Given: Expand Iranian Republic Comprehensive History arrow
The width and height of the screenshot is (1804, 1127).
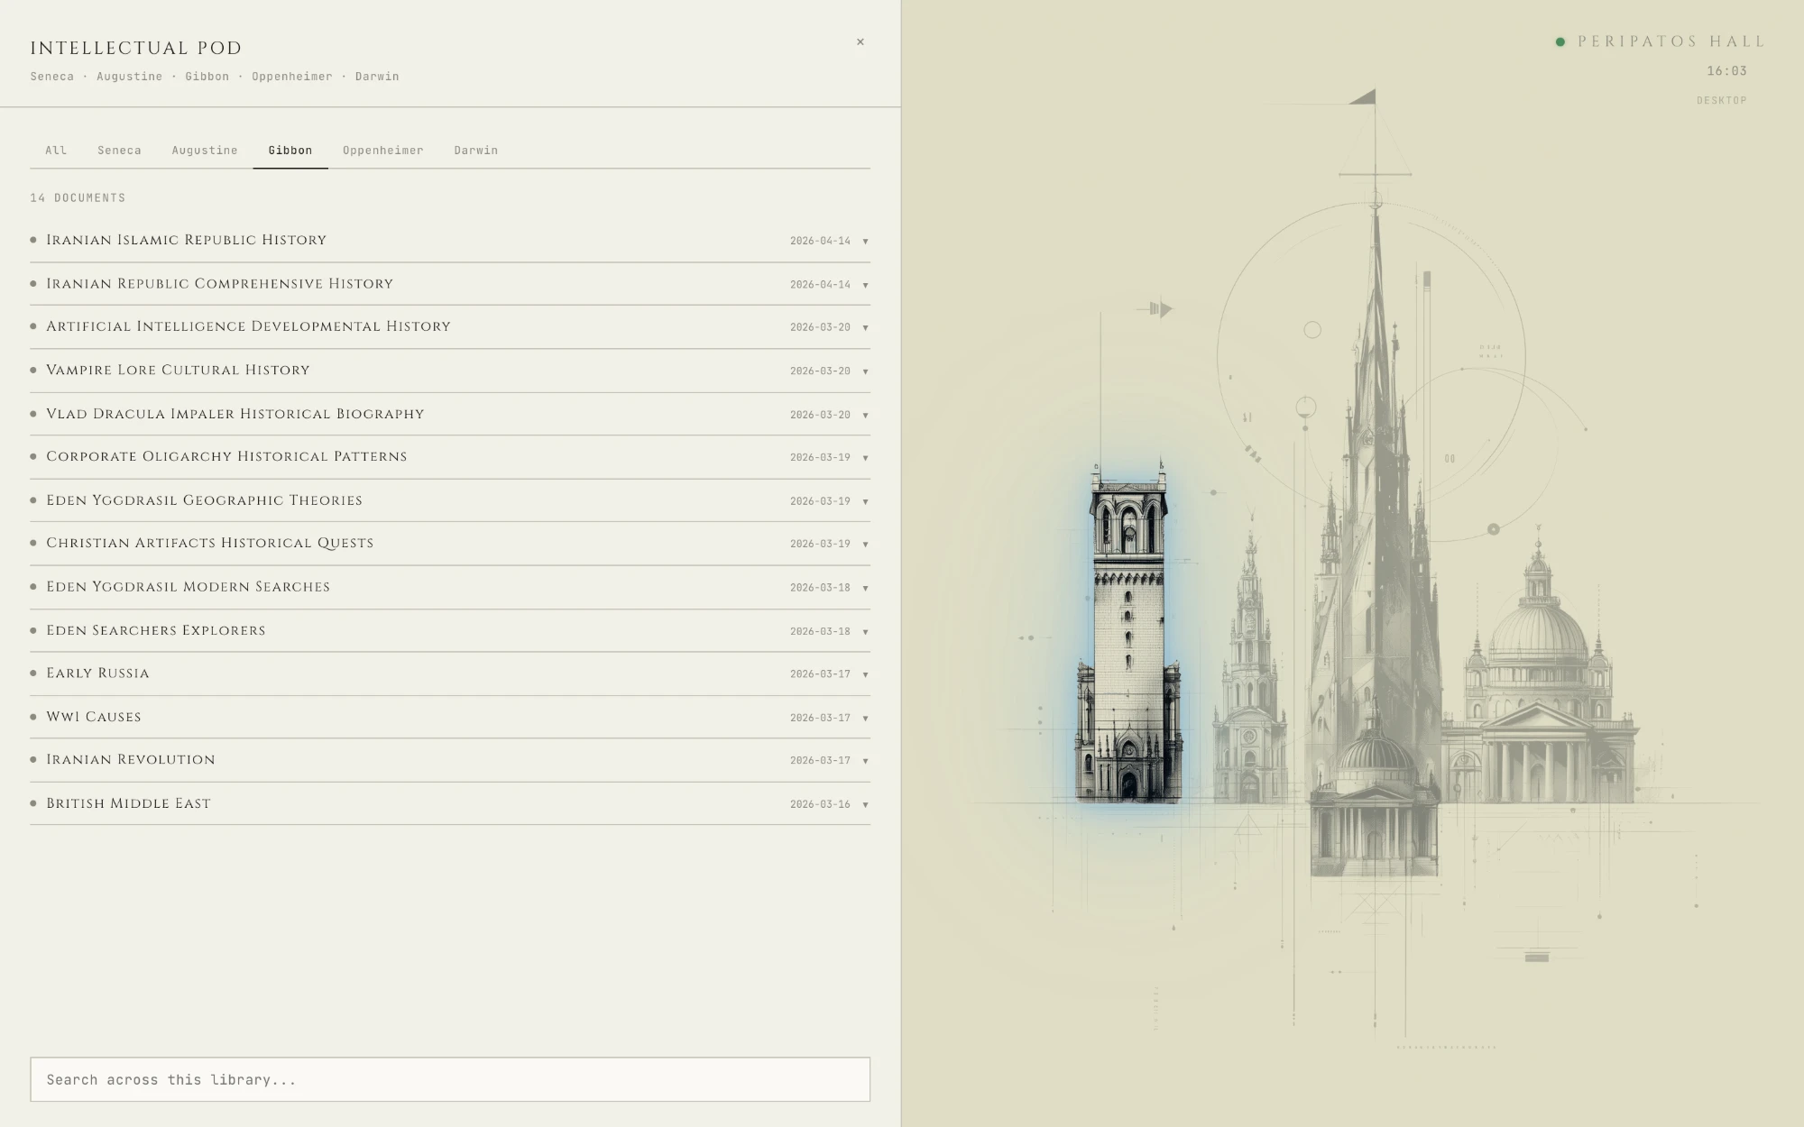Looking at the screenshot, I should [865, 285].
